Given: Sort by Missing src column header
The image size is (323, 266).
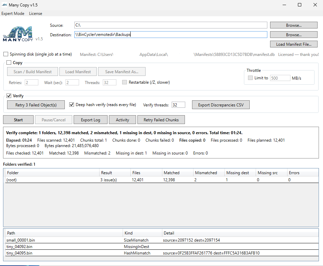Looking at the screenshot, I should tap(271, 173).
